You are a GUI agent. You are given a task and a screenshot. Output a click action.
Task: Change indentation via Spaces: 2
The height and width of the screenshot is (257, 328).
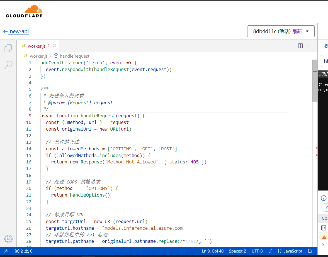coord(237,251)
